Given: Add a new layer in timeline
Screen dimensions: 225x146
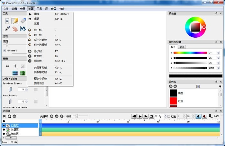Looking at the screenshot, I should [x=9, y=116].
